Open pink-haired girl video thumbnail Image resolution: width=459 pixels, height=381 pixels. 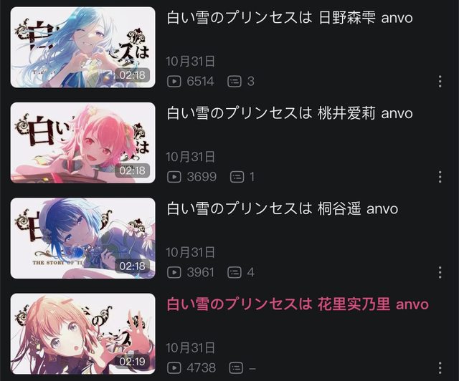(x=83, y=143)
